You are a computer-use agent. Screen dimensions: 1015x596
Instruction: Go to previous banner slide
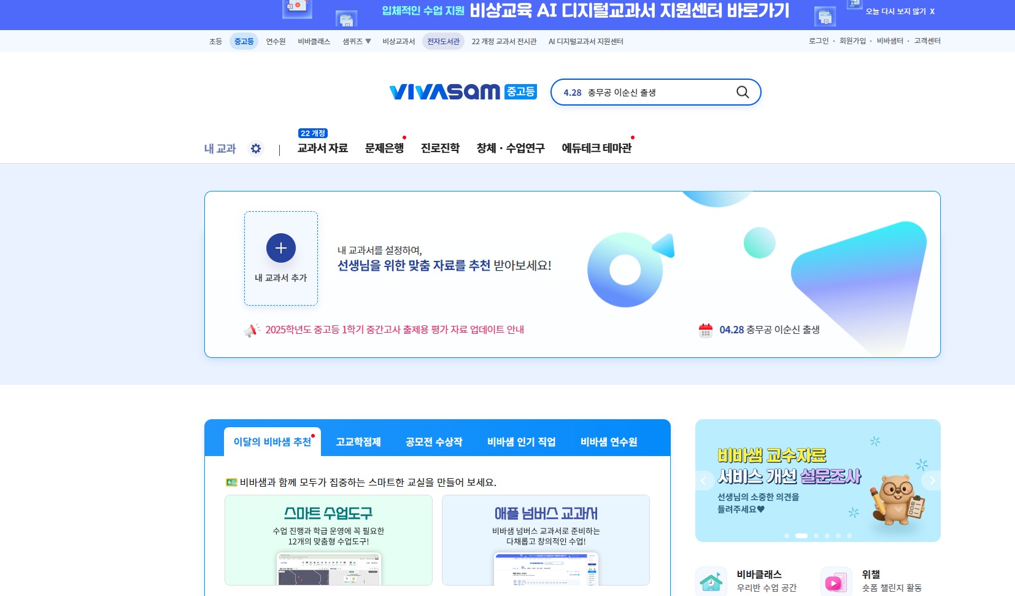pyautogui.click(x=703, y=481)
